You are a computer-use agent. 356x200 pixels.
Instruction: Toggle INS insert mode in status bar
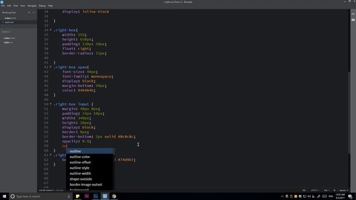[x=304, y=190]
